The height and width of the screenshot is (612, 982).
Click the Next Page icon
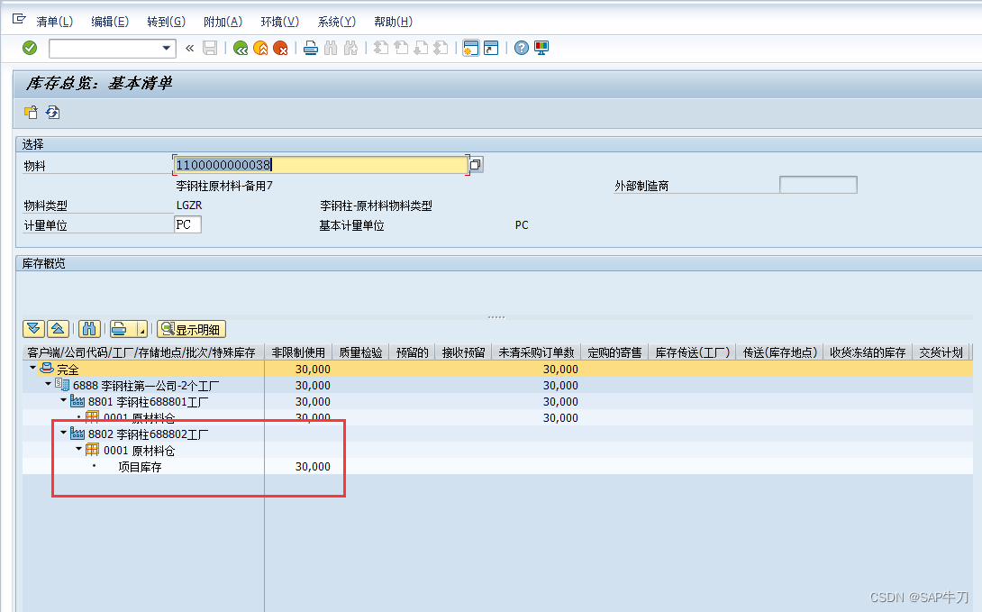pyautogui.click(x=421, y=48)
